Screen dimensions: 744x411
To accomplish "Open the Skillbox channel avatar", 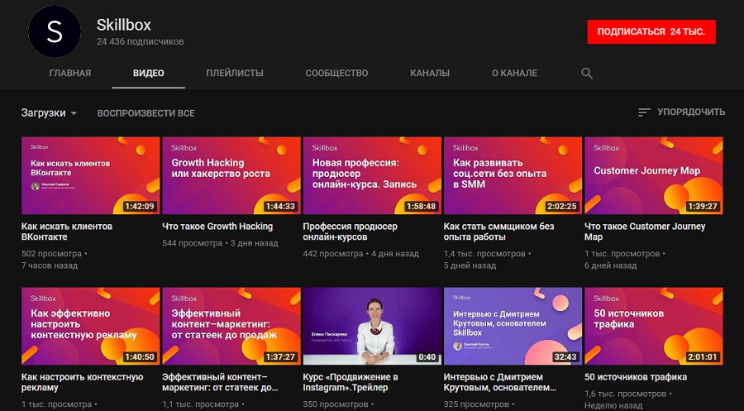I will click(55, 31).
